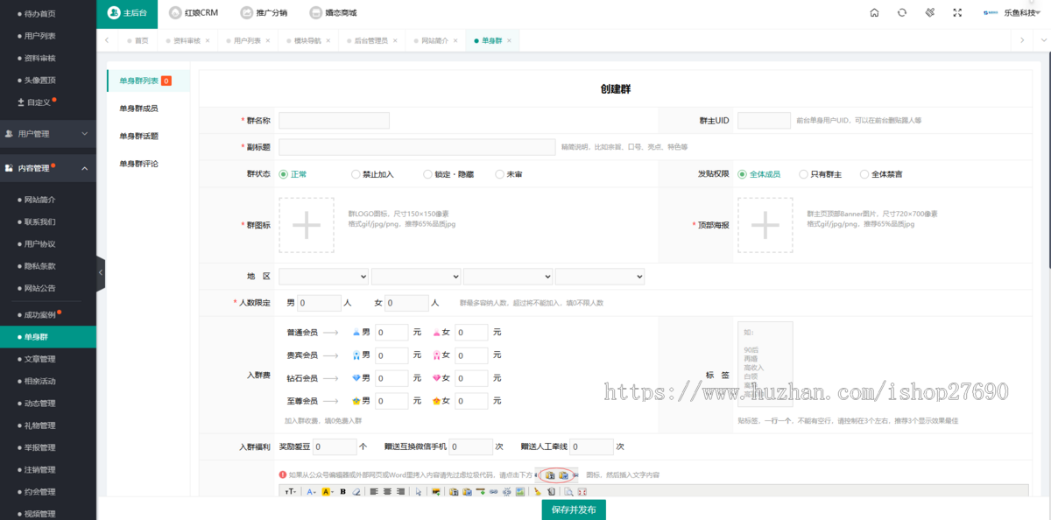The width and height of the screenshot is (1051, 520).
Task: Click the font color A tool
Action: 311,492
